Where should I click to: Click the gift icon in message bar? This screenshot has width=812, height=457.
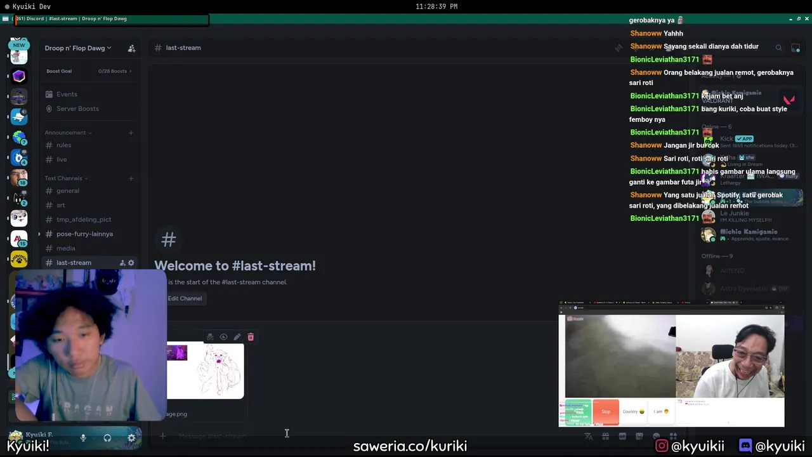point(605,436)
